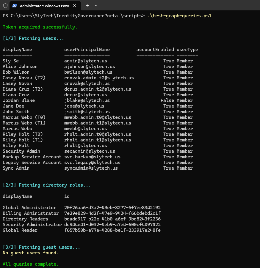Click the PowerShell icon on the tab

[x=15, y=6]
